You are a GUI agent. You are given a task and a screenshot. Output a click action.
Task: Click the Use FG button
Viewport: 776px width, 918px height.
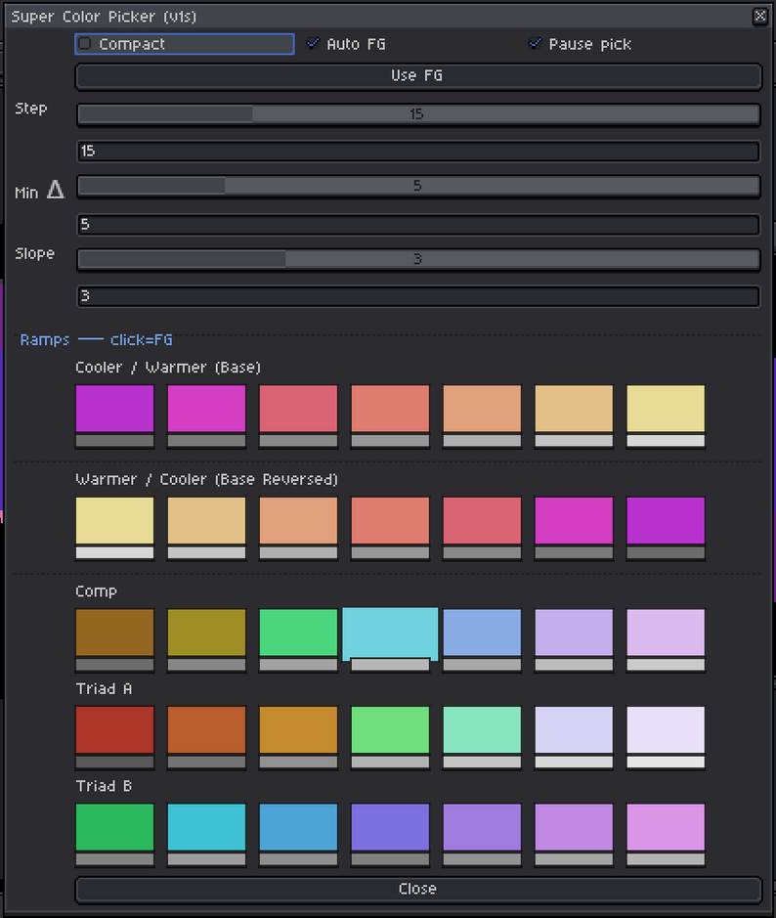tap(417, 76)
